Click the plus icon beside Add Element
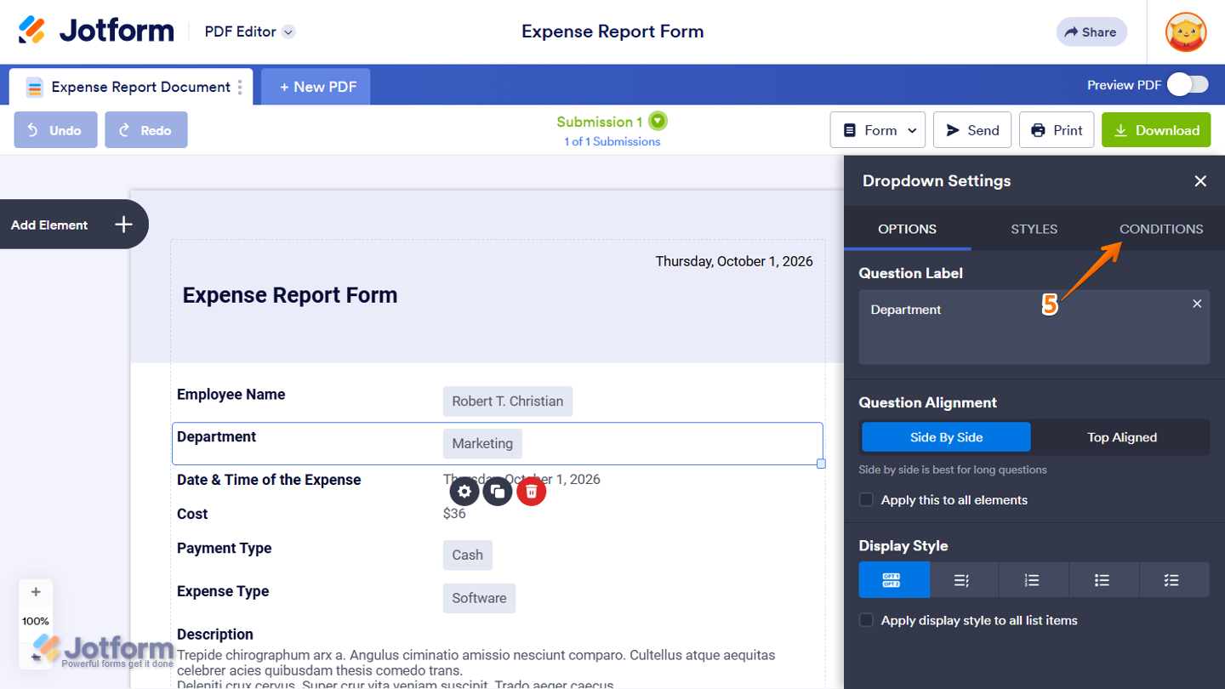The width and height of the screenshot is (1225, 689). tap(124, 225)
